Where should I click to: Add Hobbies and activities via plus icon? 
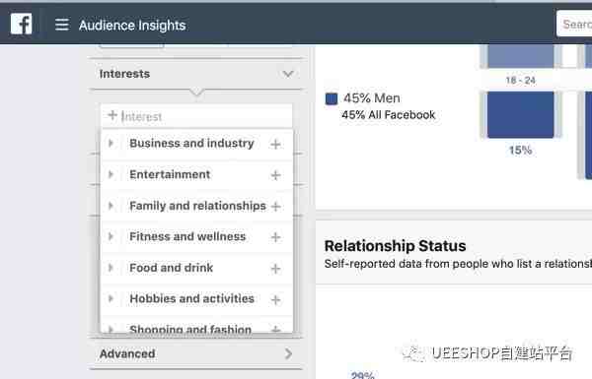pos(275,300)
